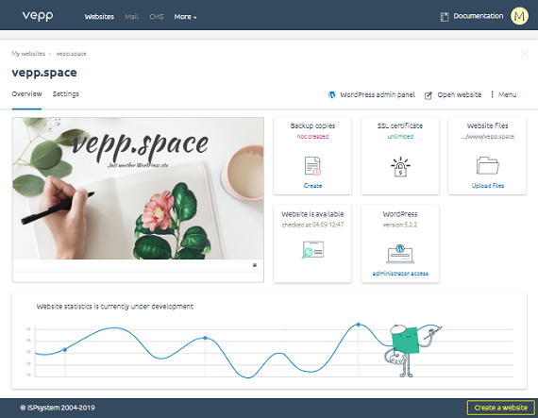This screenshot has width=538, height=418.
Task: Click the 'unlimited' SSL status text
Action: (400, 137)
